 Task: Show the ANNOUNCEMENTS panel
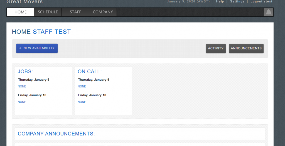(x=246, y=48)
